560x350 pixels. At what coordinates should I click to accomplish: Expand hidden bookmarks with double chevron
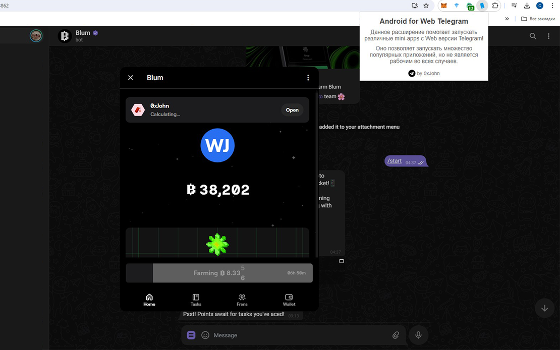coord(507,19)
